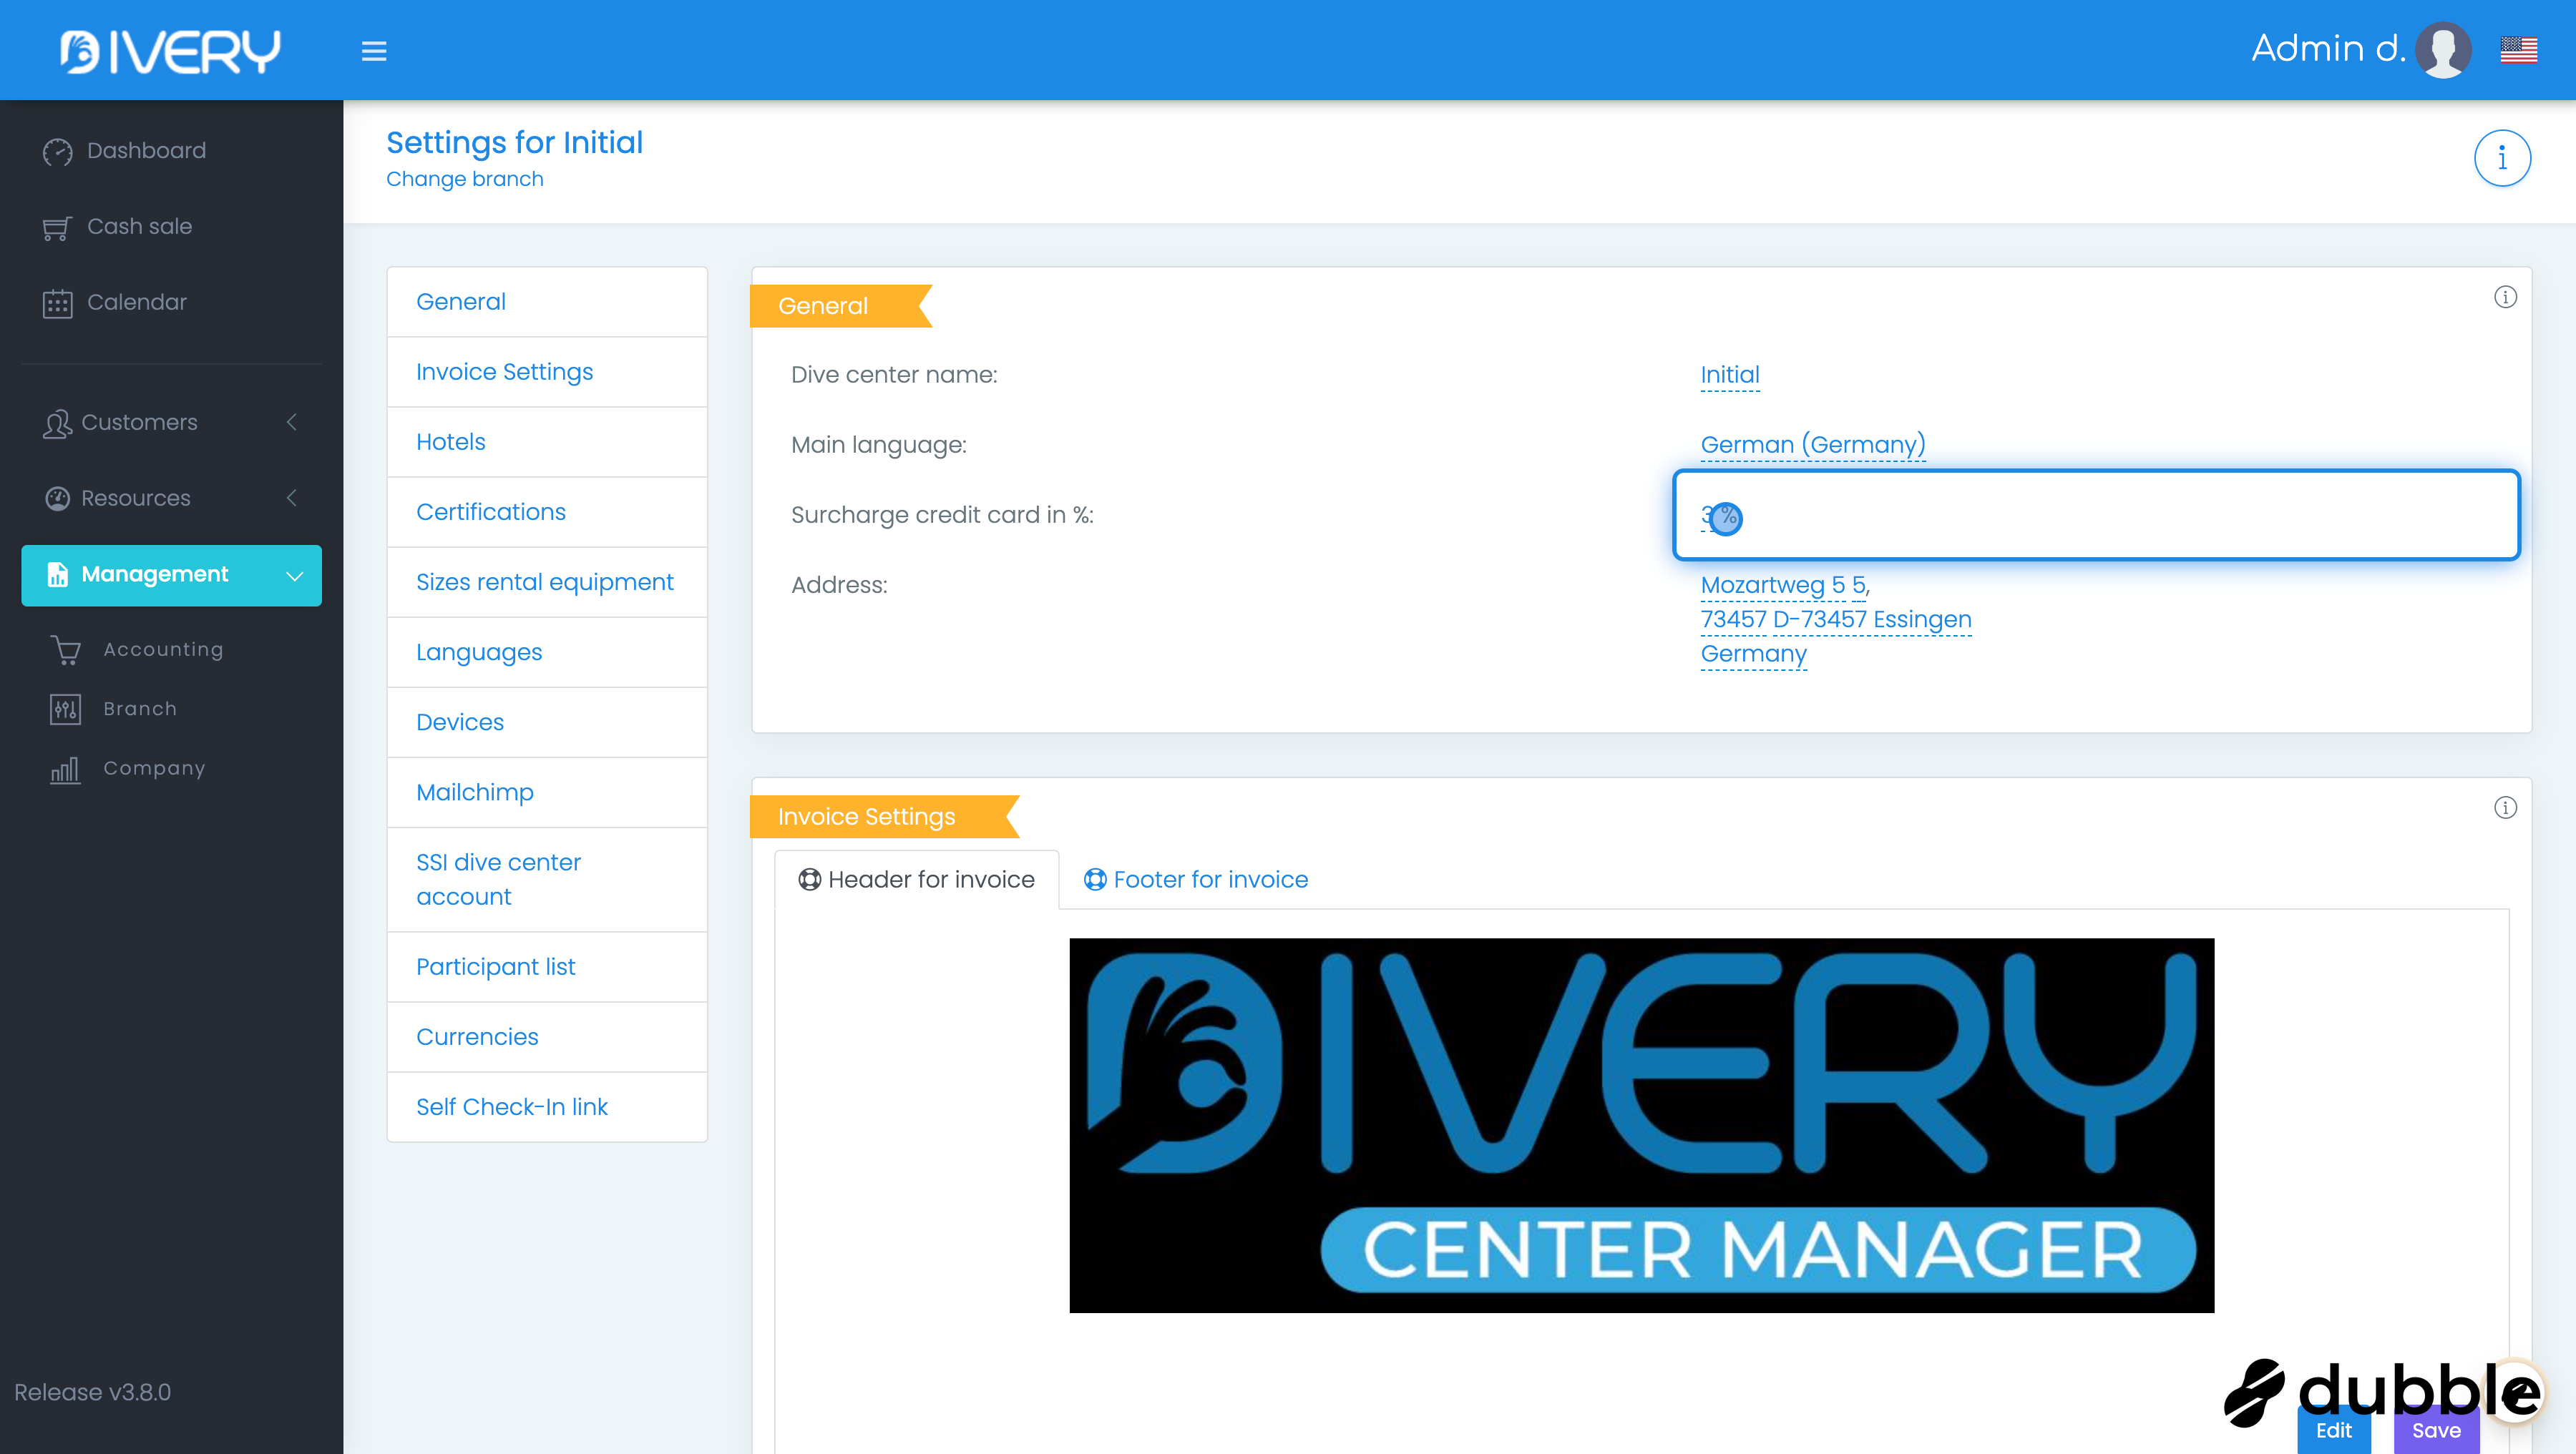This screenshot has width=2576, height=1454.
Task: Open the US flag language selector
Action: click(x=2518, y=49)
